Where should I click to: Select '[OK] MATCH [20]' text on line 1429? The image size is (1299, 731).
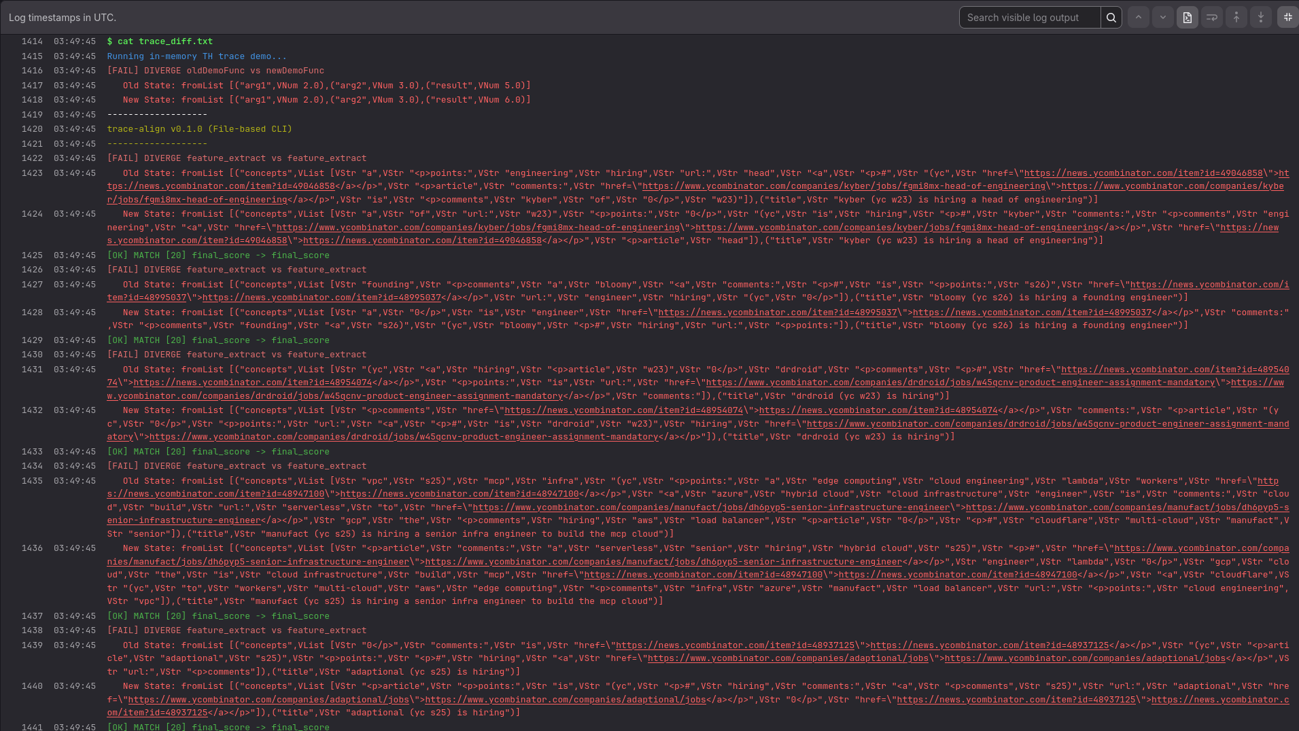coord(146,340)
